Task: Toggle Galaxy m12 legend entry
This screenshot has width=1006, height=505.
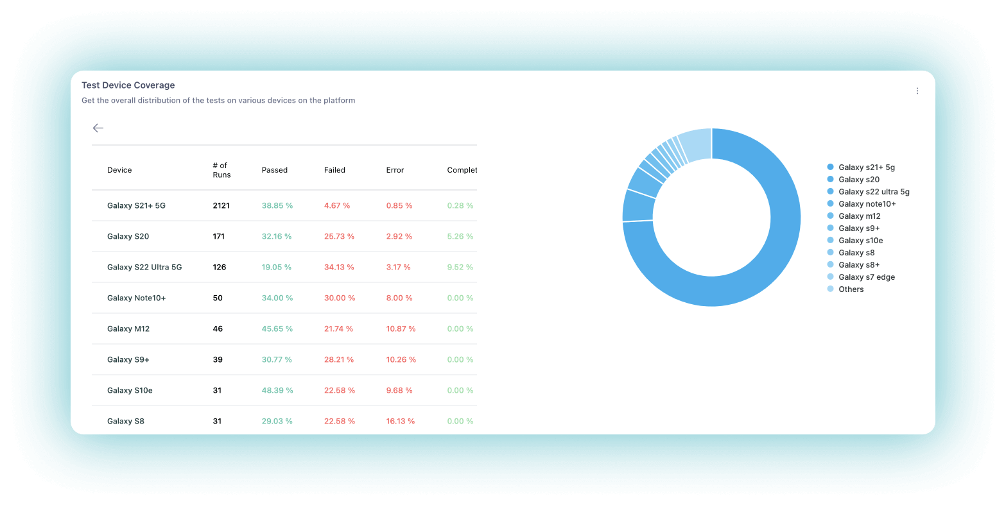Action: (854, 216)
